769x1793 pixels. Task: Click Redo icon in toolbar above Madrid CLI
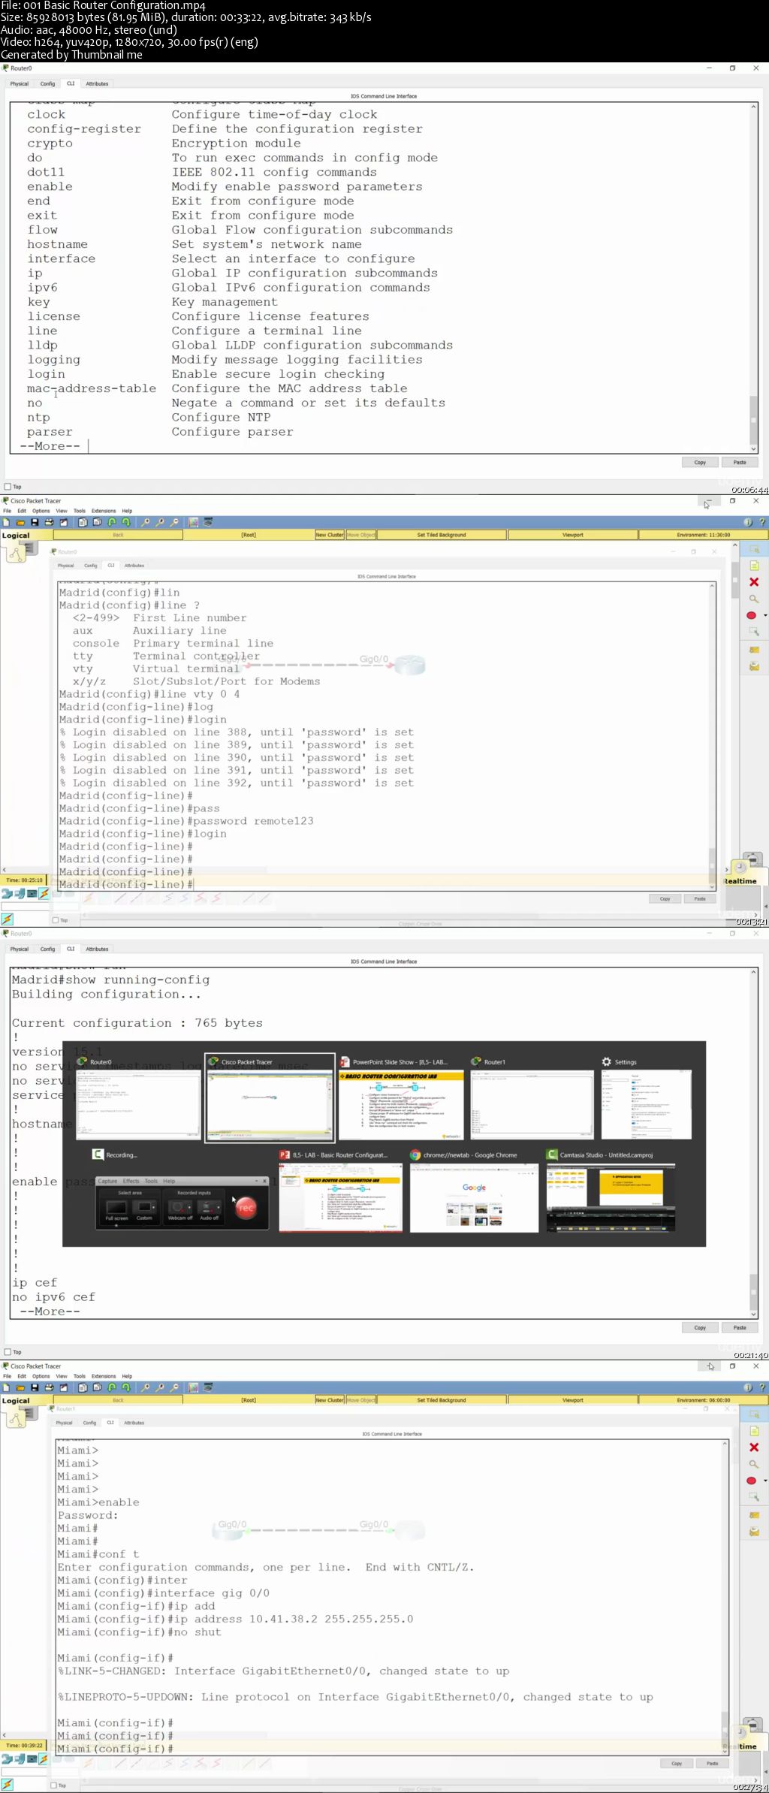pos(126,522)
